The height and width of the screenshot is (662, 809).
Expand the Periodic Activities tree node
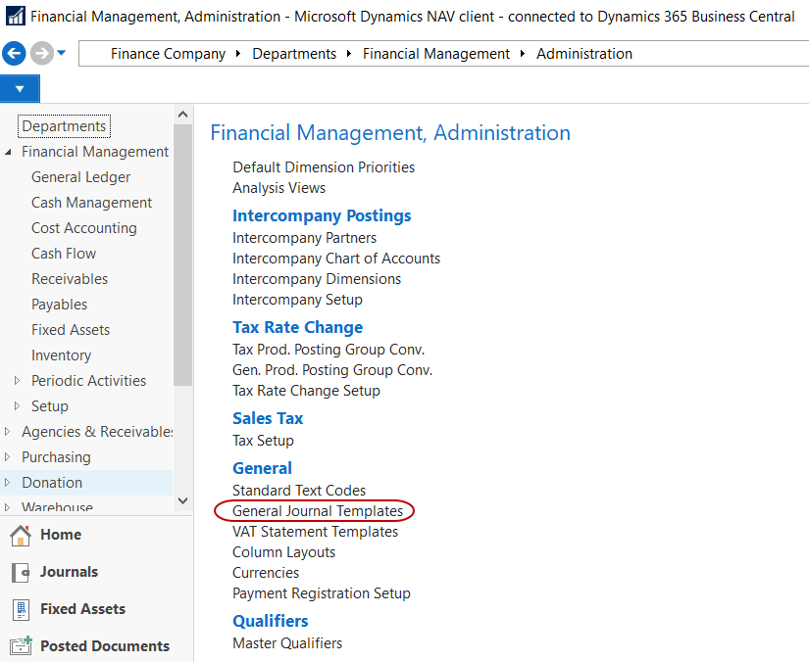tap(17, 381)
